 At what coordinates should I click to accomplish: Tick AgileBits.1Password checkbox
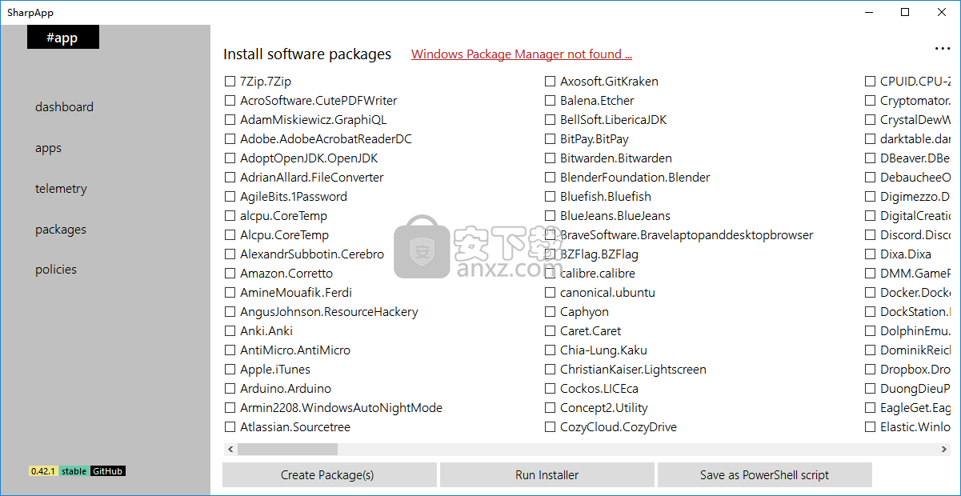230,197
